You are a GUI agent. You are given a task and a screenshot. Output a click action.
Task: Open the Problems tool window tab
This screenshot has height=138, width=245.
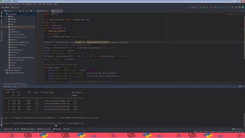point(8,129)
